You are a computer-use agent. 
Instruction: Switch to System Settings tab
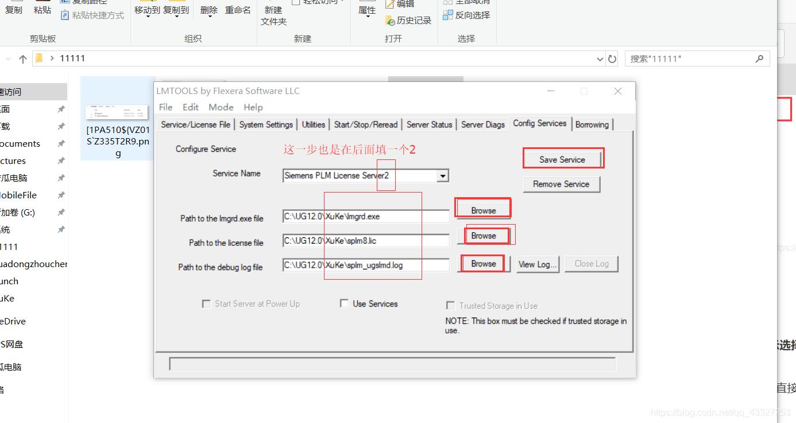(x=266, y=124)
